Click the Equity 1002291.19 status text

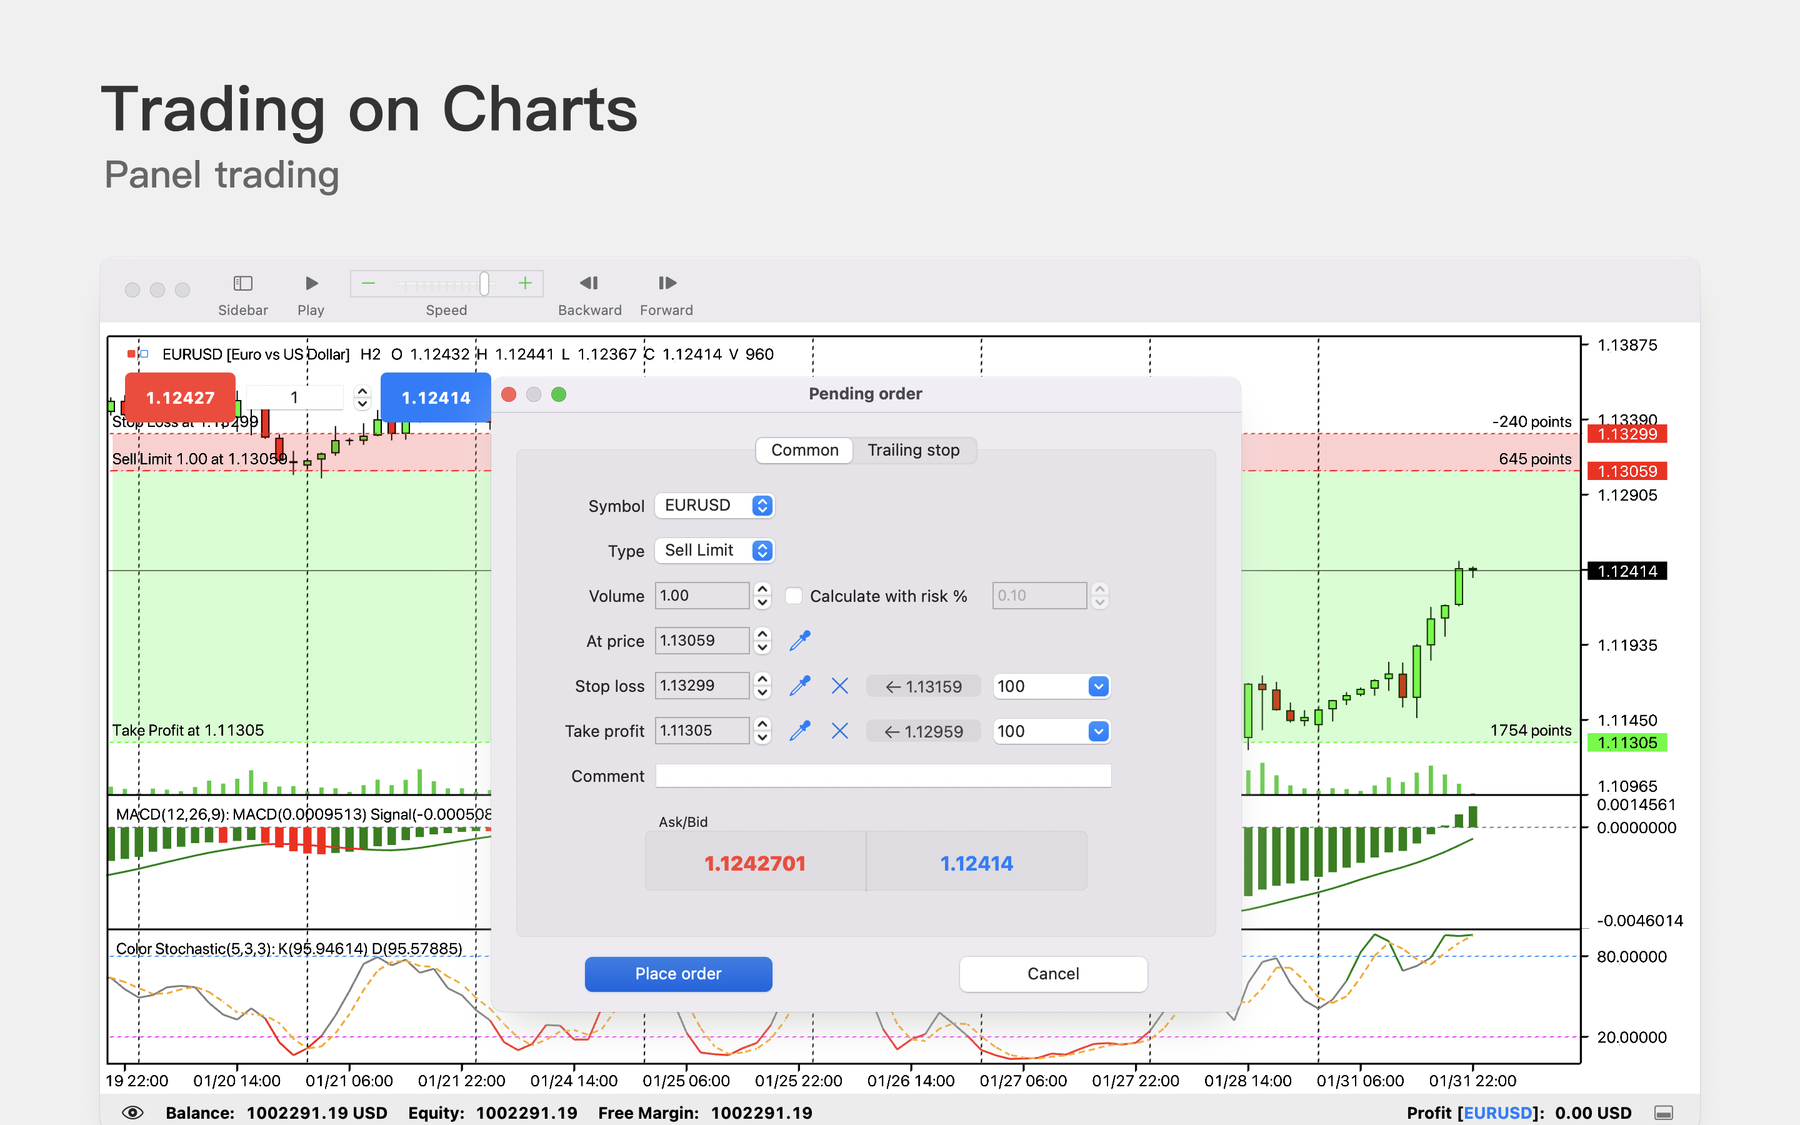pyautogui.click(x=492, y=1113)
